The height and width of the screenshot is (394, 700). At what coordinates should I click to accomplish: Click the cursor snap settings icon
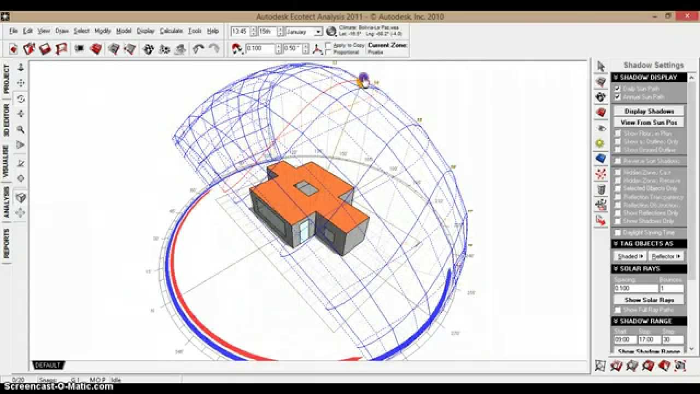pyautogui.click(x=236, y=49)
